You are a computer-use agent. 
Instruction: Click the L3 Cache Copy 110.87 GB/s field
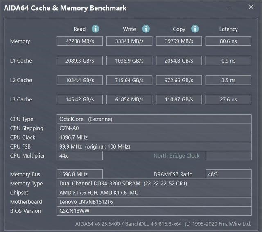179,99
